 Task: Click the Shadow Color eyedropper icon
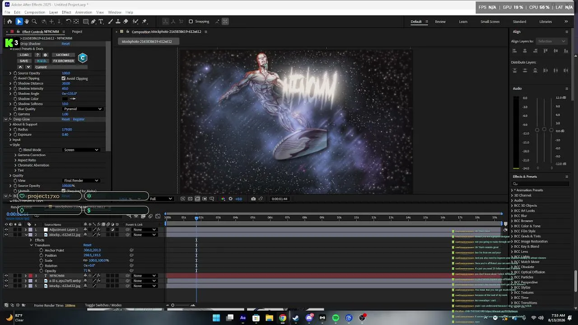(73, 99)
